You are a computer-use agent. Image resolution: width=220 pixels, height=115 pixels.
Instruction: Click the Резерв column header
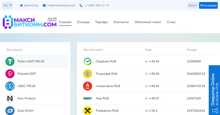click(x=192, y=50)
